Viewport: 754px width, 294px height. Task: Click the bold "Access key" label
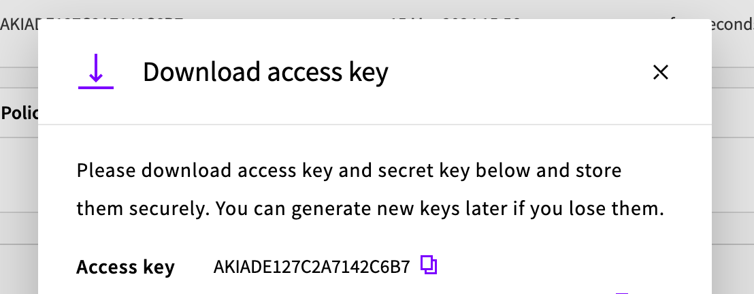(125, 267)
